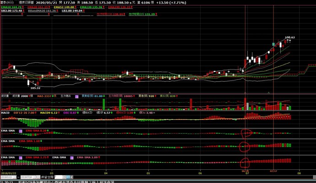The image size is (316, 183).
Task: Click second purple icon in bottom EMA-SMA panel
Action: point(71,157)
